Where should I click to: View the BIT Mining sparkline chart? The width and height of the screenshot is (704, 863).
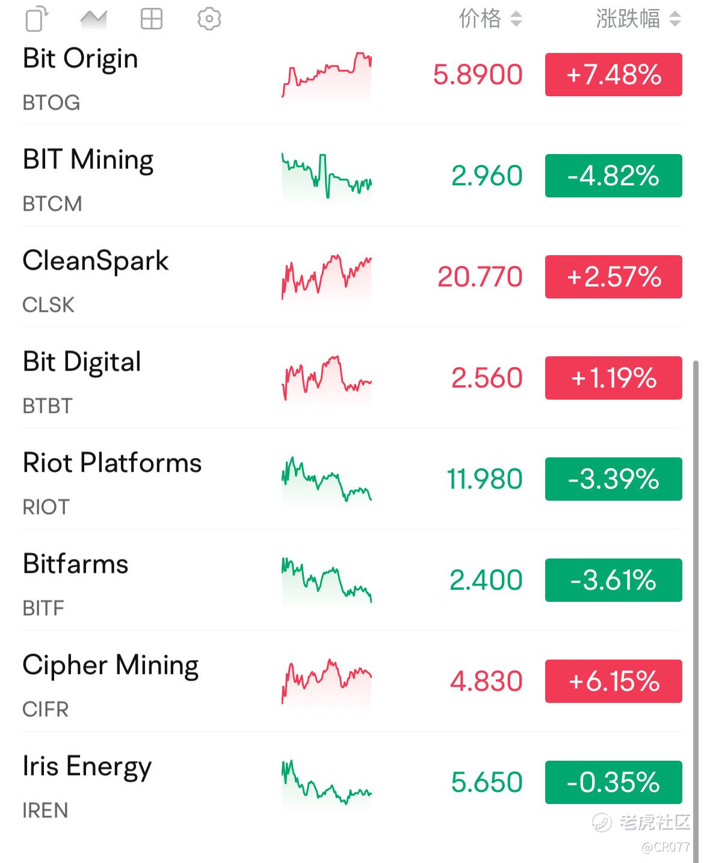(x=327, y=176)
